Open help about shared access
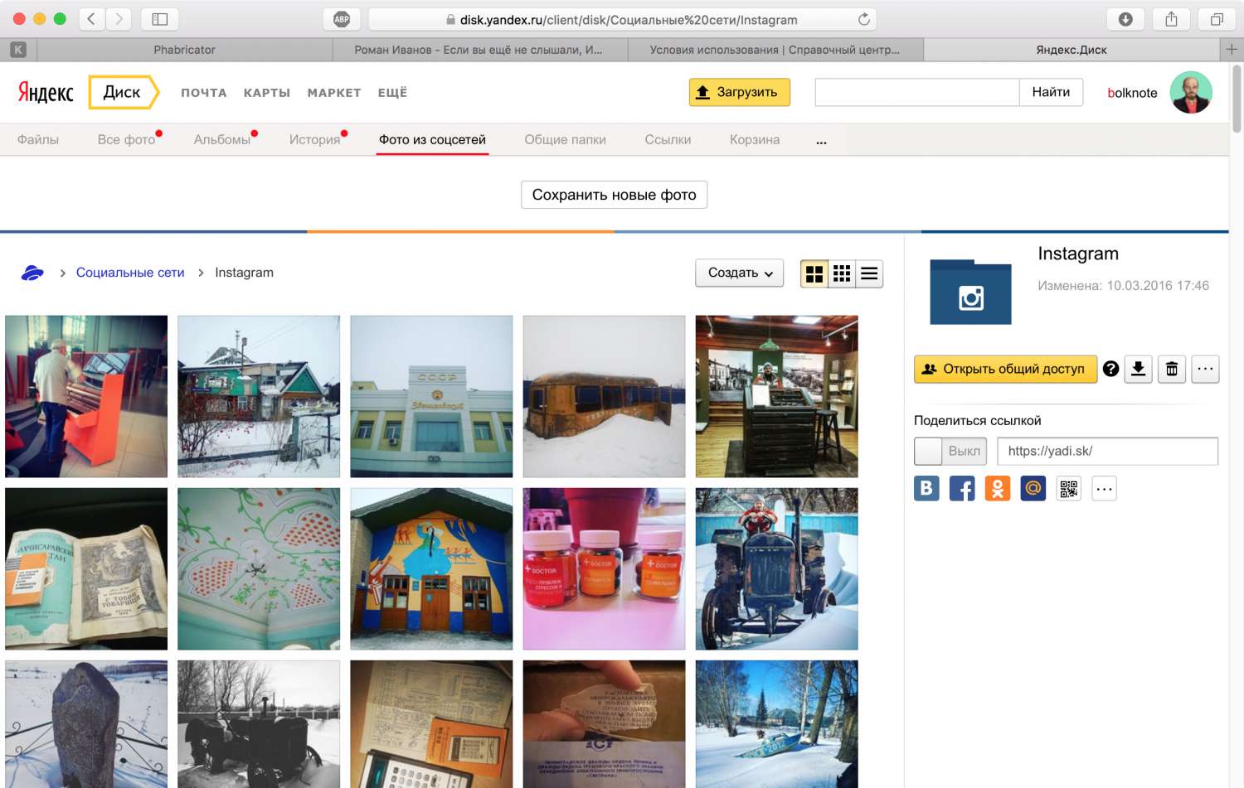1244x788 pixels. tap(1111, 369)
